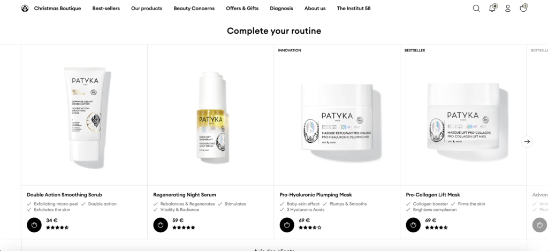Open notifications bell icon
Screen dimensions: 548x251
[x=492, y=9]
